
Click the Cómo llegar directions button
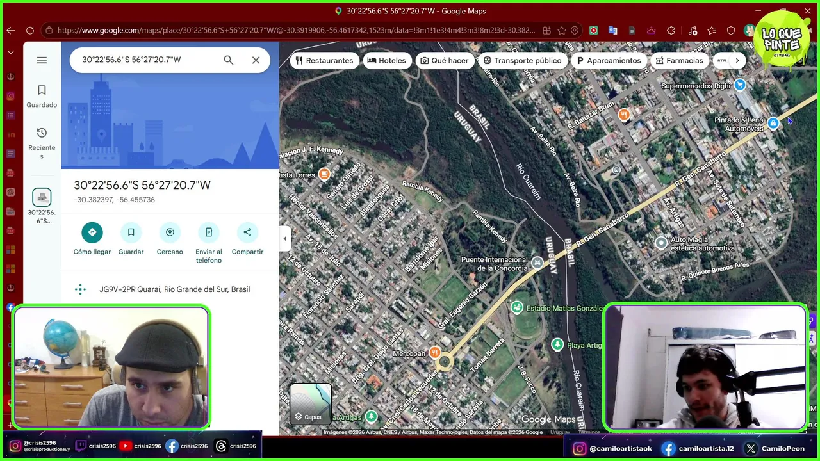[x=92, y=239]
